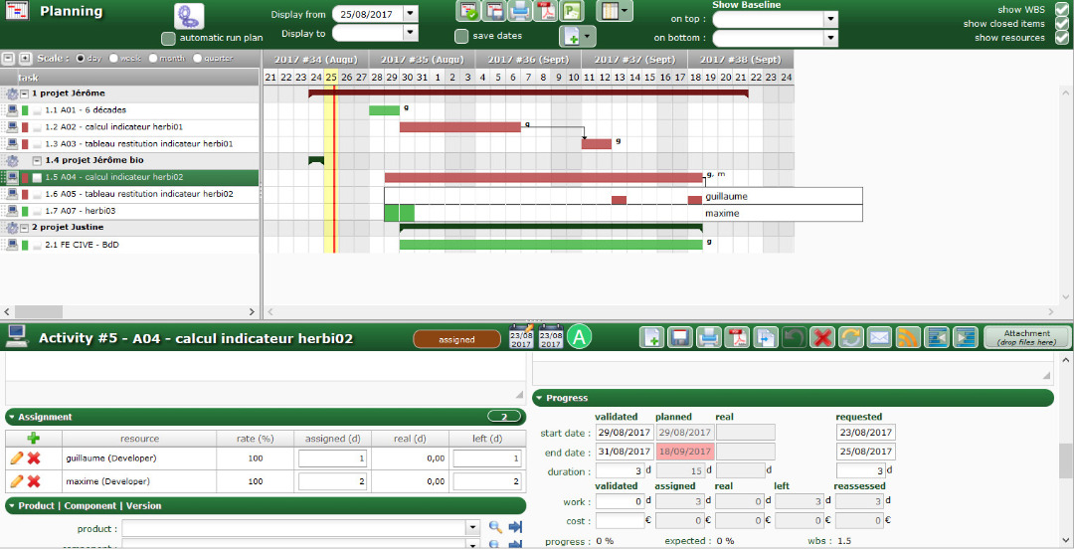Edit guillaume's assignment with pencil icon
This screenshot has height=549, width=1074.
tap(16, 458)
